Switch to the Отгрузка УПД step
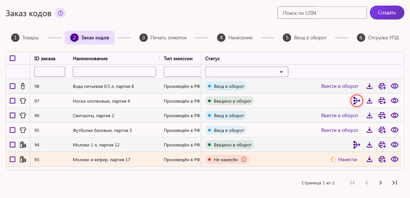This screenshot has height=198, width=410. coord(378,38)
